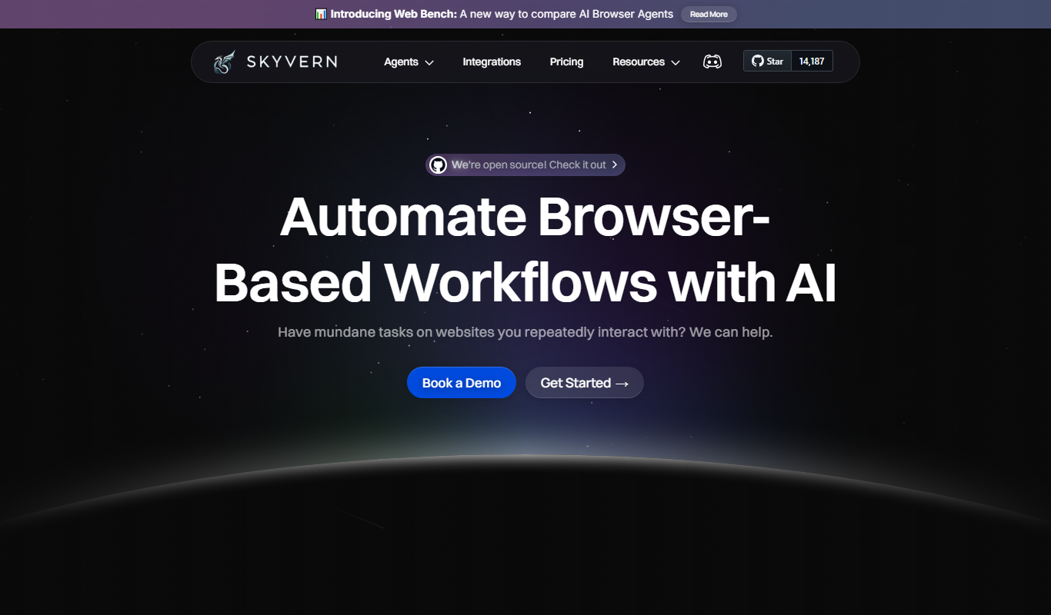Open the "We're open source! Check it out" link
1051x615 pixels.
click(x=525, y=165)
